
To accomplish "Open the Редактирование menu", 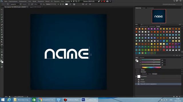I will pyautogui.click(x=13, y=1).
